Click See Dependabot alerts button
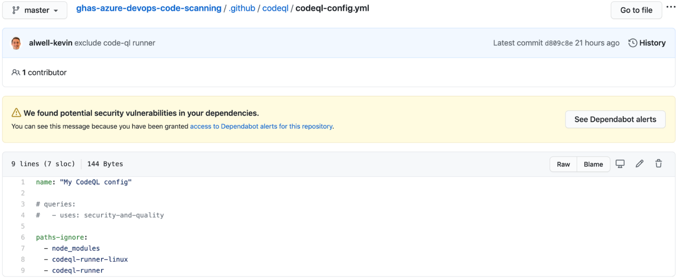Screen dimensions: 679x279 point(615,119)
